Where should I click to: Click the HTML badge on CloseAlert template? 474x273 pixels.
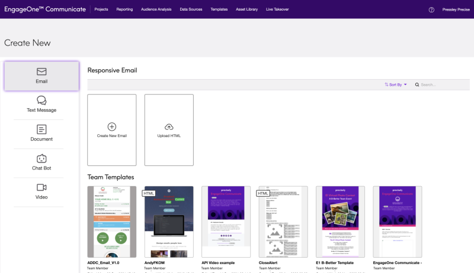click(262, 193)
